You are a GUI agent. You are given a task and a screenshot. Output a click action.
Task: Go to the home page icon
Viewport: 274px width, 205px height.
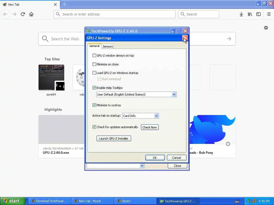point(31,14)
